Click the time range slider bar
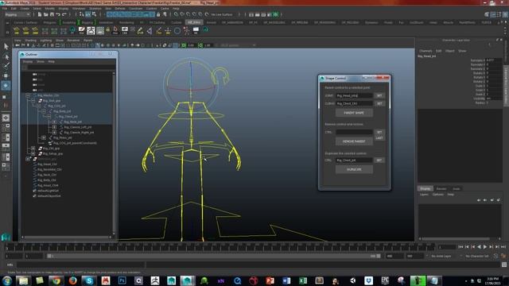The image size is (509, 286). [x=214, y=256]
